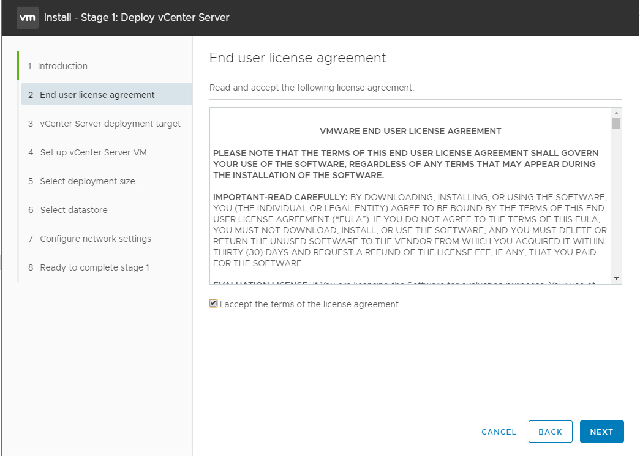The width and height of the screenshot is (640, 456).
Task: Go to the Introduction step
Action: coord(62,66)
